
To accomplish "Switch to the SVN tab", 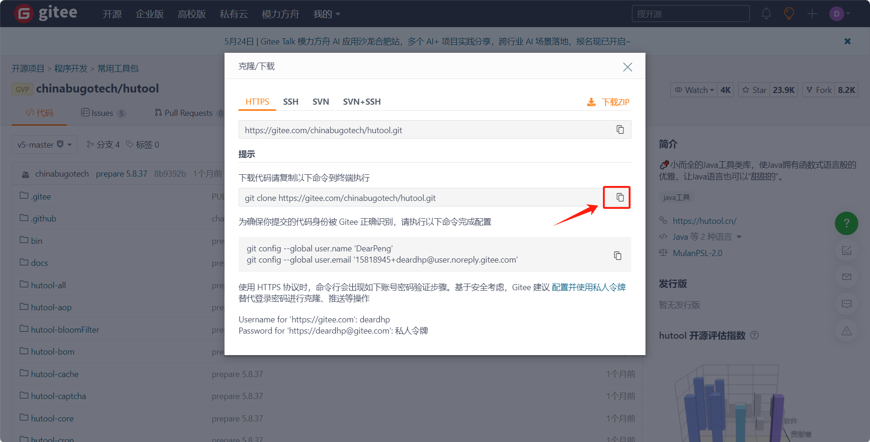I will [x=321, y=101].
